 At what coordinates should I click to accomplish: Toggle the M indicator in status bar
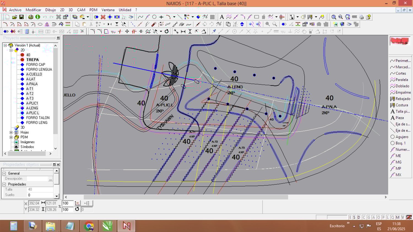click(x=398, y=217)
